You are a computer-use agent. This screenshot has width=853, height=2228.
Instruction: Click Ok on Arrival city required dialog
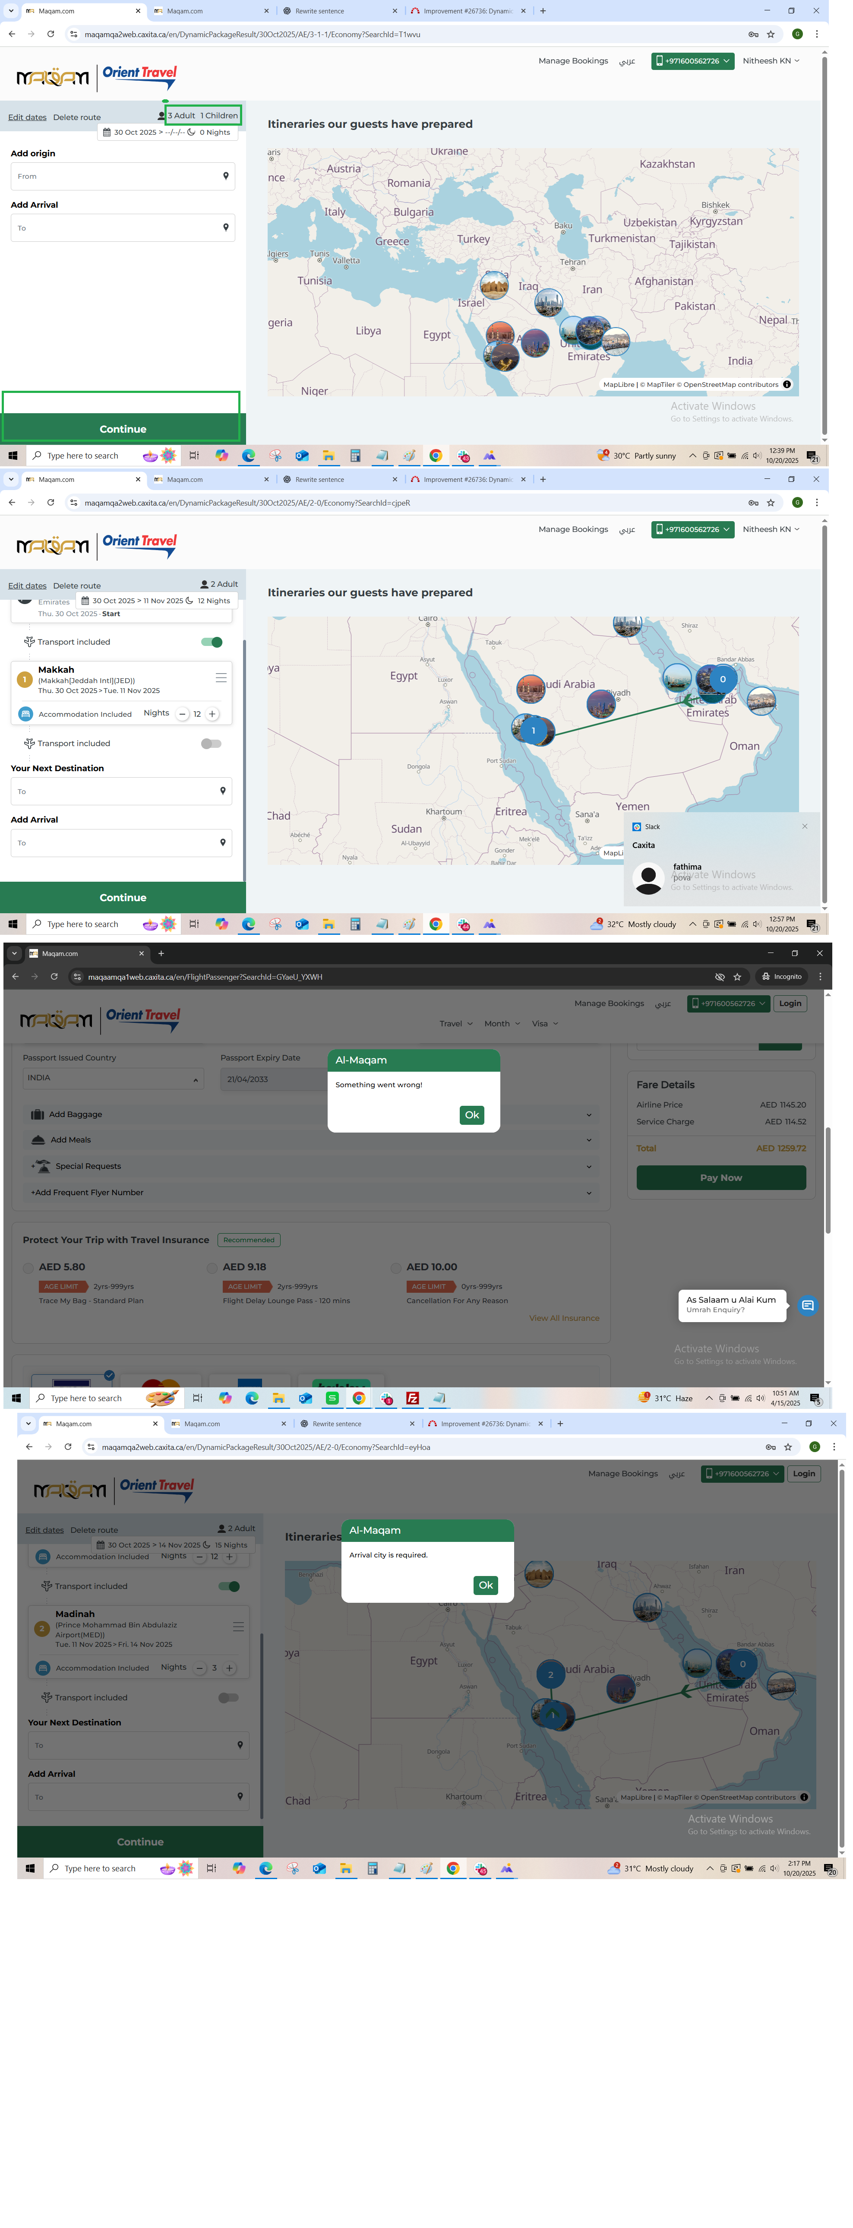click(x=485, y=1586)
